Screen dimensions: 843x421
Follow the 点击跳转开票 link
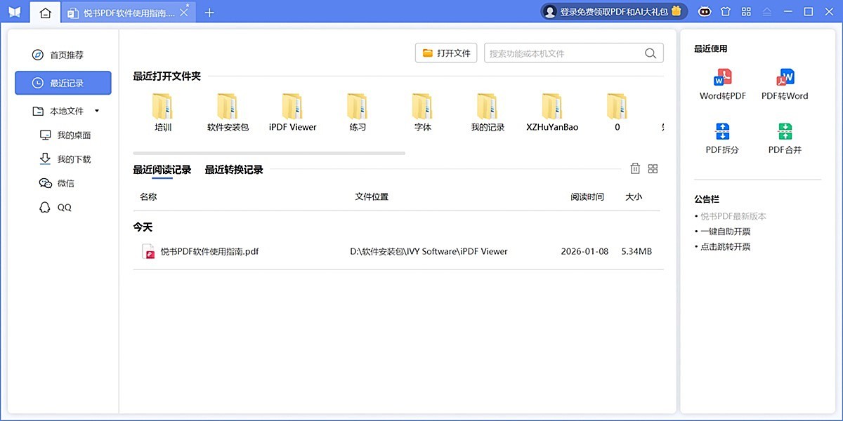point(724,246)
